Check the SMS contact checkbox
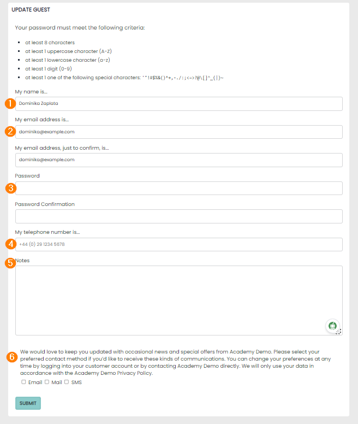Viewport: 358px width, 424px height. tap(67, 382)
